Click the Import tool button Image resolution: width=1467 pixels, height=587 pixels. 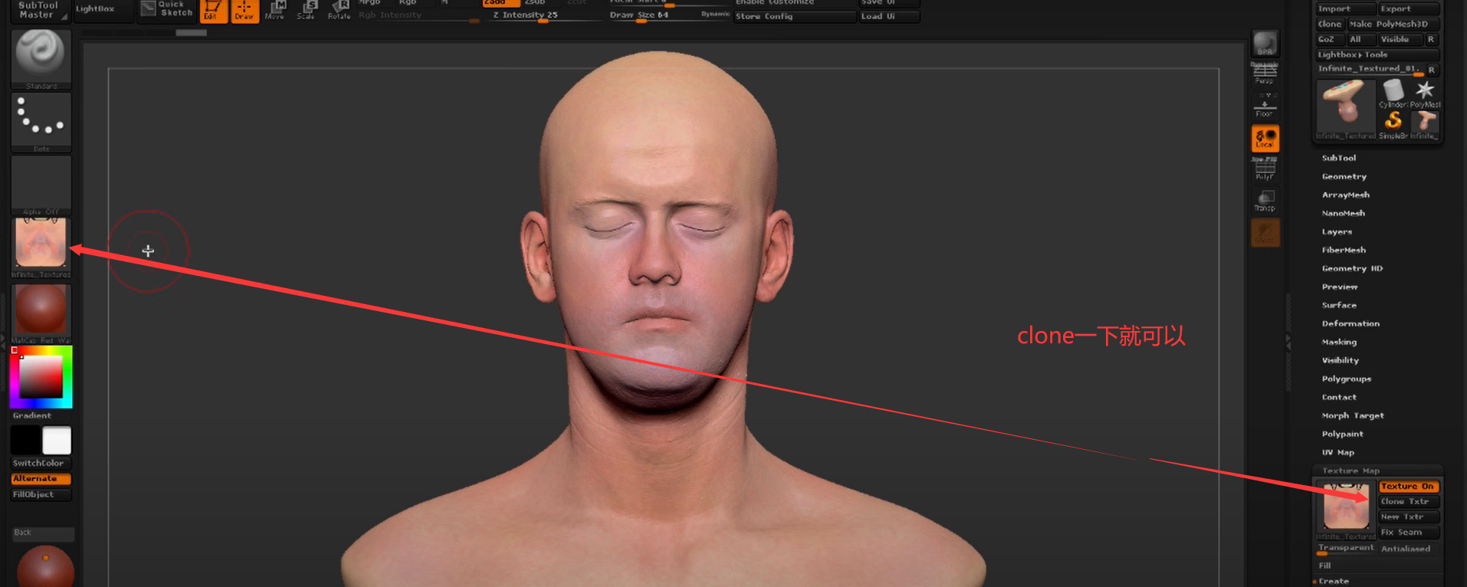tap(1346, 9)
